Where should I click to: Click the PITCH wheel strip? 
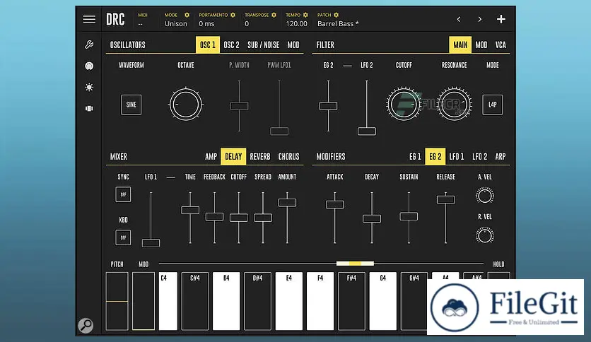point(117,301)
